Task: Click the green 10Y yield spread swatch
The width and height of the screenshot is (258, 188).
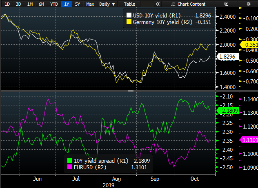Action: click(70, 161)
